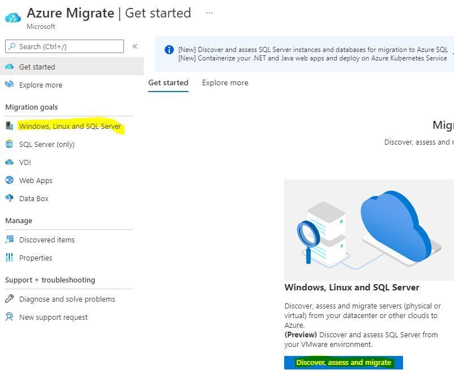The image size is (454, 387).
Task: Click the search magnifier icon
Action: (x=12, y=46)
